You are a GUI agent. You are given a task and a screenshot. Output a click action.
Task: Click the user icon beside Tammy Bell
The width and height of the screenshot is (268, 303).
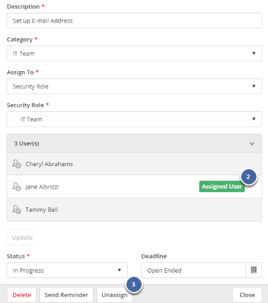16,209
